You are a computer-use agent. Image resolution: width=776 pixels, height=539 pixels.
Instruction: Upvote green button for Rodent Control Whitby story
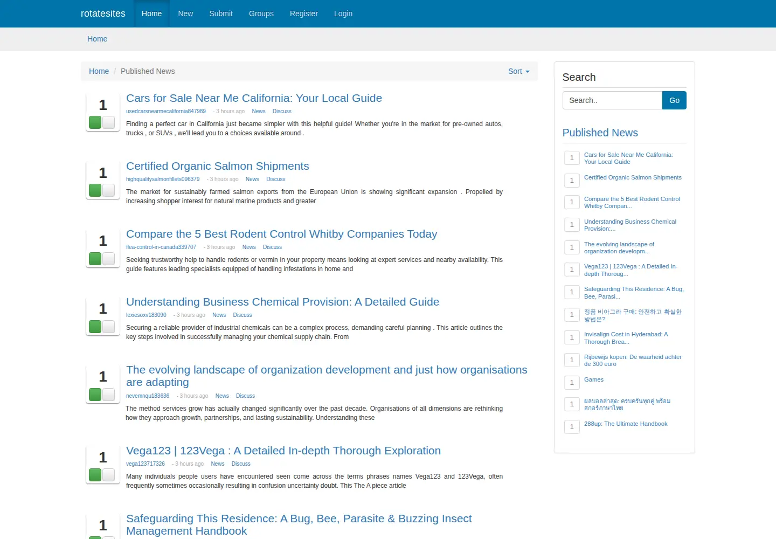(x=95, y=258)
